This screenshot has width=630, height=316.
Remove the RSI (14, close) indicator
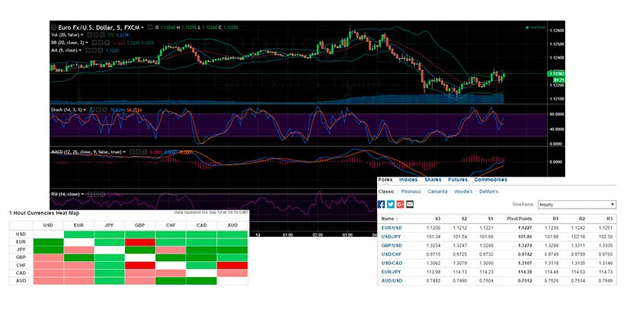(103, 194)
